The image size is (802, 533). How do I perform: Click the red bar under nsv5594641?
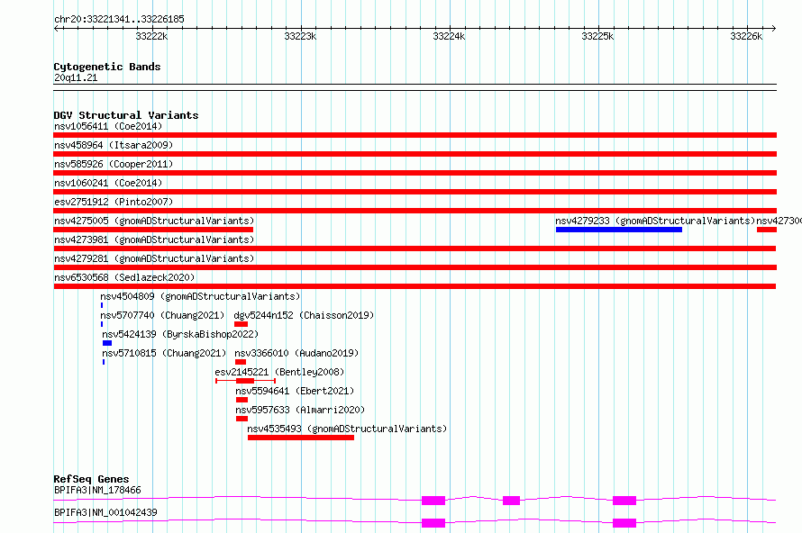[x=242, y=400]
